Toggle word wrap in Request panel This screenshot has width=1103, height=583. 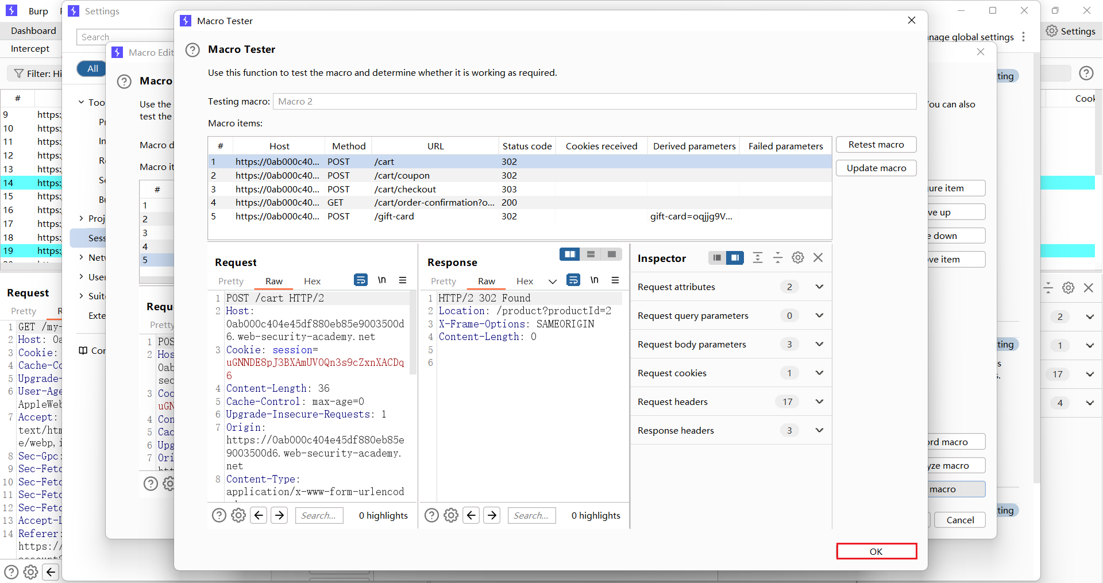click(x=361, y=280)
